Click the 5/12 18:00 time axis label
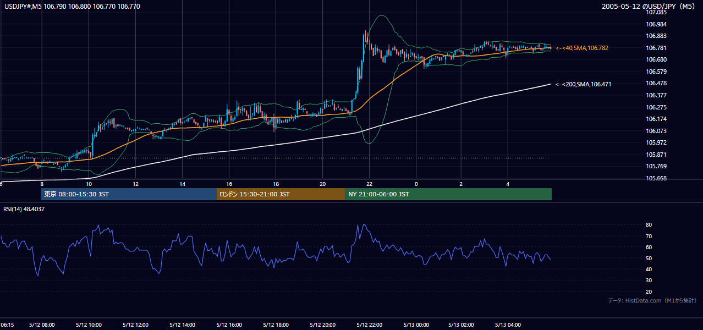The image size is (703, 330). click(x=276, y=324)
